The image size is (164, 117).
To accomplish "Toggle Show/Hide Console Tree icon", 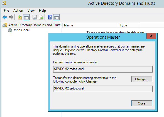I will coord(26,17).
